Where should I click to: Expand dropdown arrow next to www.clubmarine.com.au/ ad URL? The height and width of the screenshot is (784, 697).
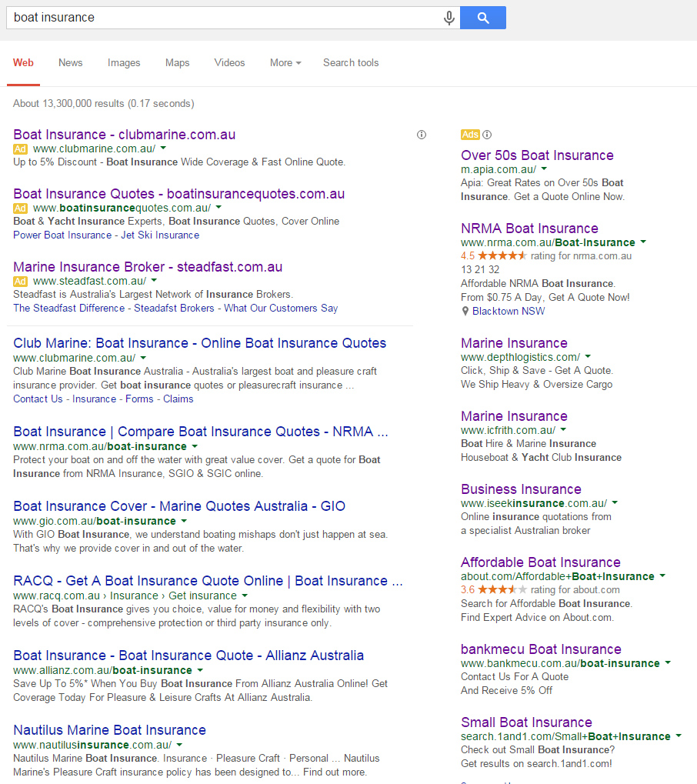point(163,148)
